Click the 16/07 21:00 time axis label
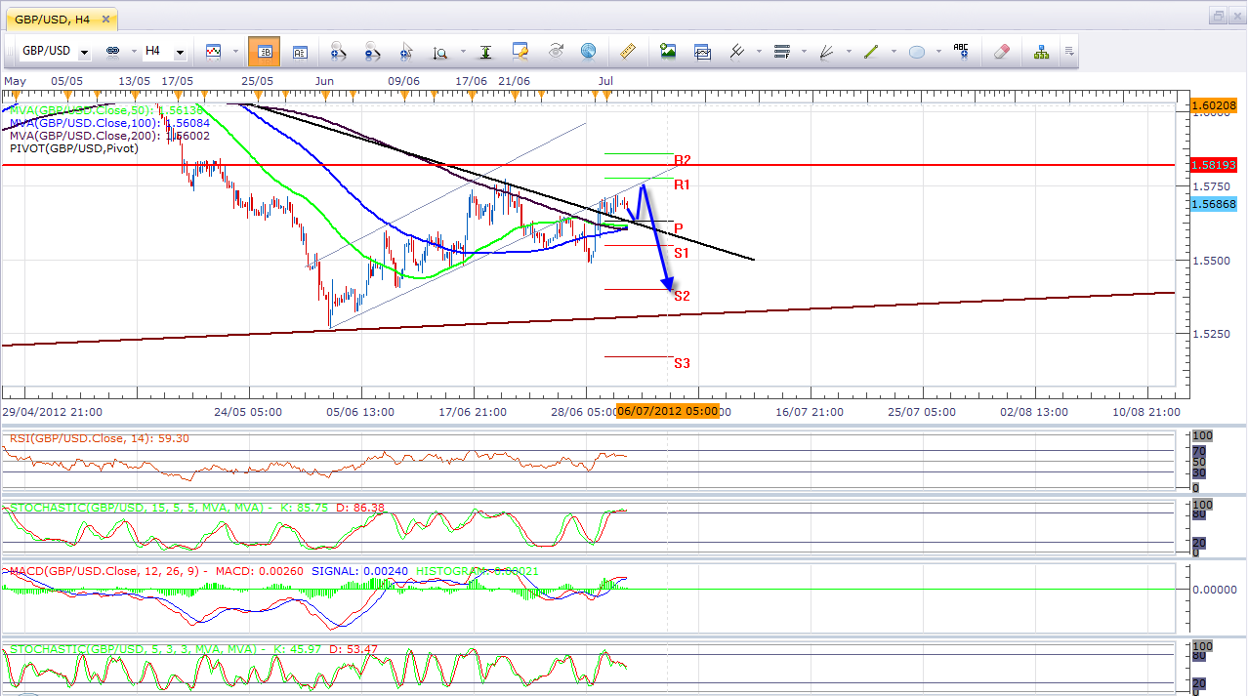Image resolution: width=1248 pixels, height=696 pixels. coord(809,412)
